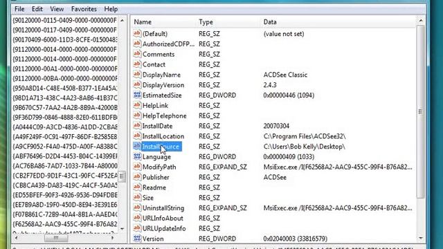Click the 2.4.3 version data cell

tap(270, 85)
